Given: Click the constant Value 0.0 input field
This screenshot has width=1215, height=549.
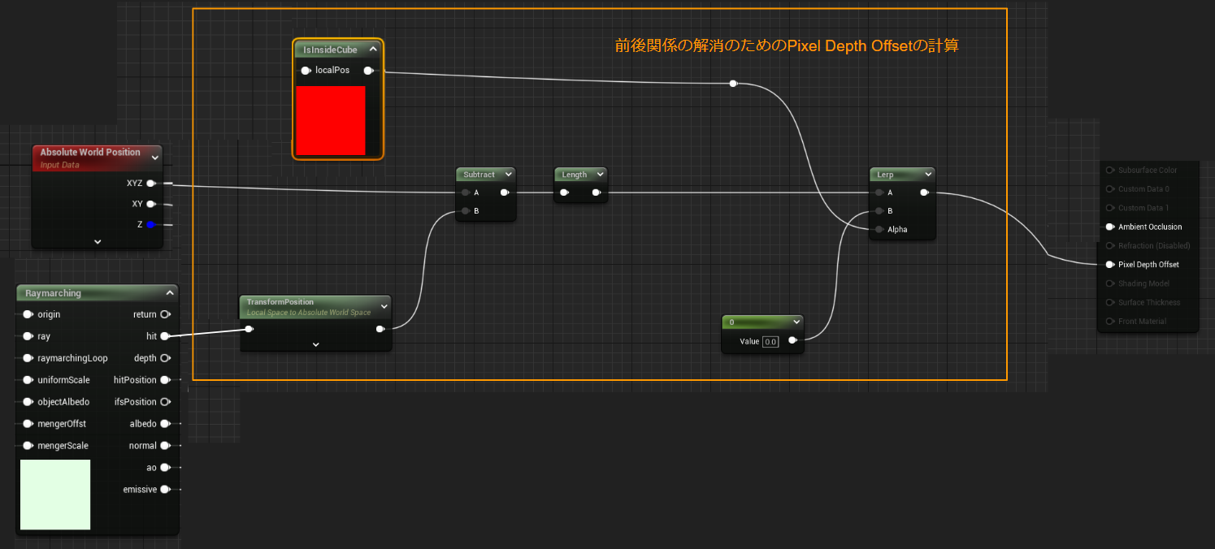Looking at the screenshot, I should coord(770,342).
